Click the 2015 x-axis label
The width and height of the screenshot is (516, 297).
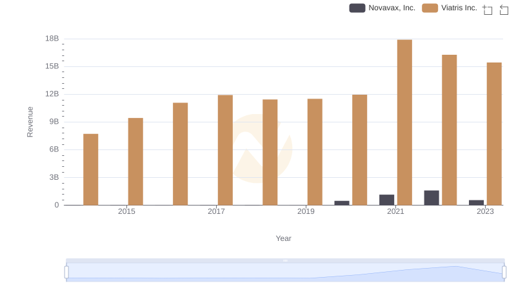coord(126,211)
